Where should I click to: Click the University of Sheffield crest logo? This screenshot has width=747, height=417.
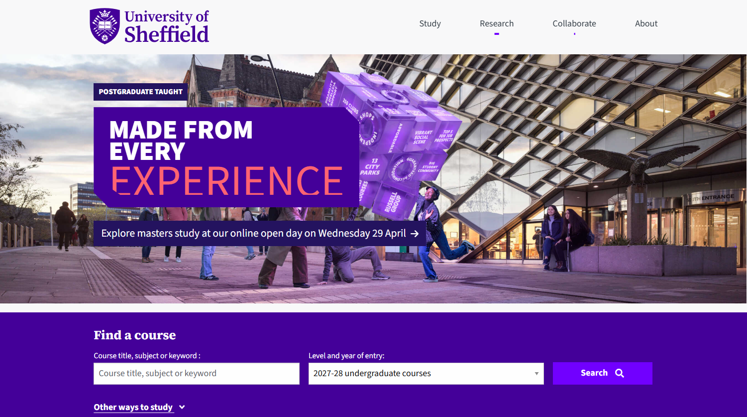point(105,26)
